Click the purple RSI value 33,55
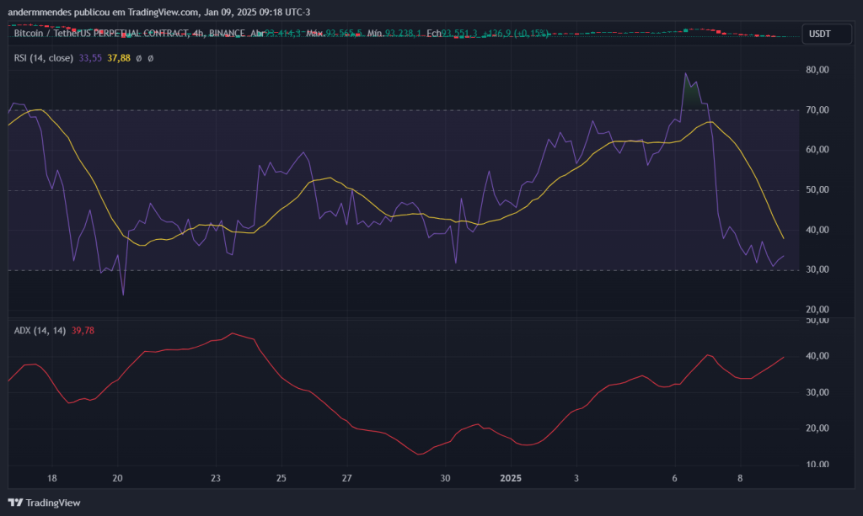The width and height of the screenshot is (863, 516). point(90,58)
